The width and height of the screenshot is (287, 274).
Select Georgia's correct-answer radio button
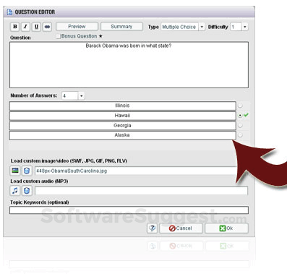point(240,125)
